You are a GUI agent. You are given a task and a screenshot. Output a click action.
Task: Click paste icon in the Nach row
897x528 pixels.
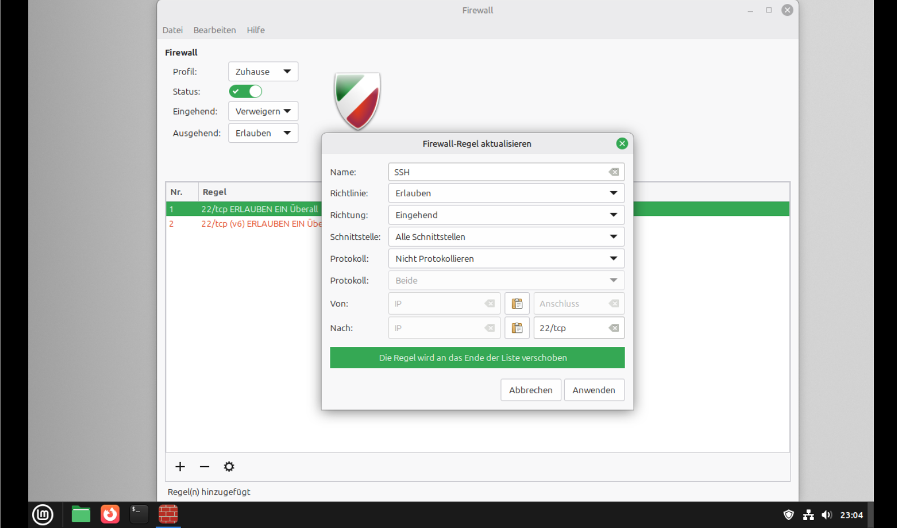[517, 328]
